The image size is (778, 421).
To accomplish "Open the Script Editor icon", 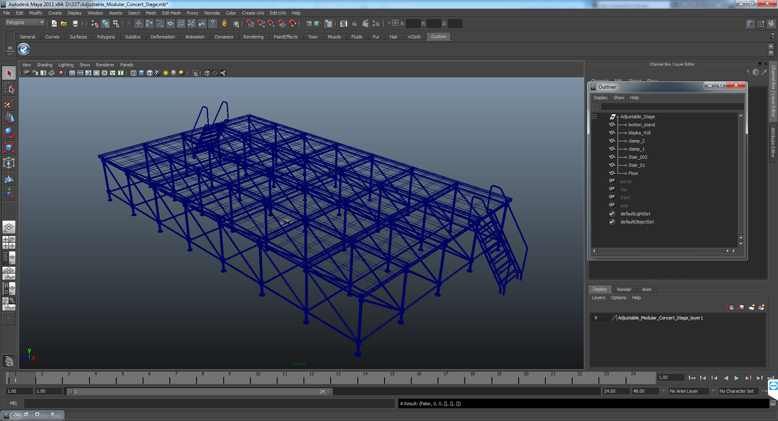I will click(x=773, y=403).
